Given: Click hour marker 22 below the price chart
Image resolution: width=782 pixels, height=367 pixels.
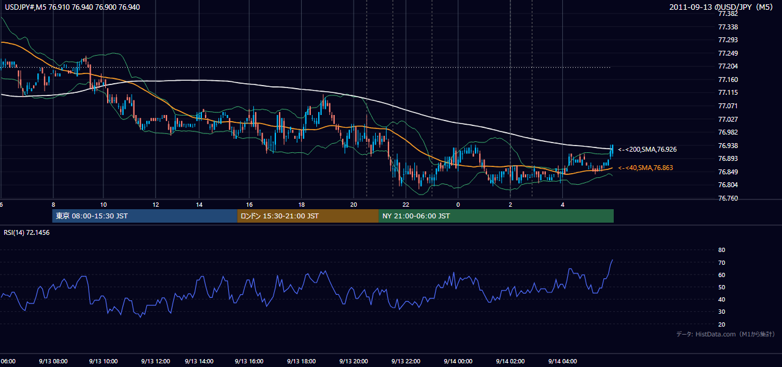Looking at the screenshot, I should (x=406, y=204).
